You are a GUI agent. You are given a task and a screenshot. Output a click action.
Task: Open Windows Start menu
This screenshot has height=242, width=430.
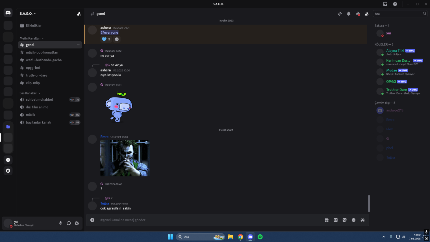(170, 237)
